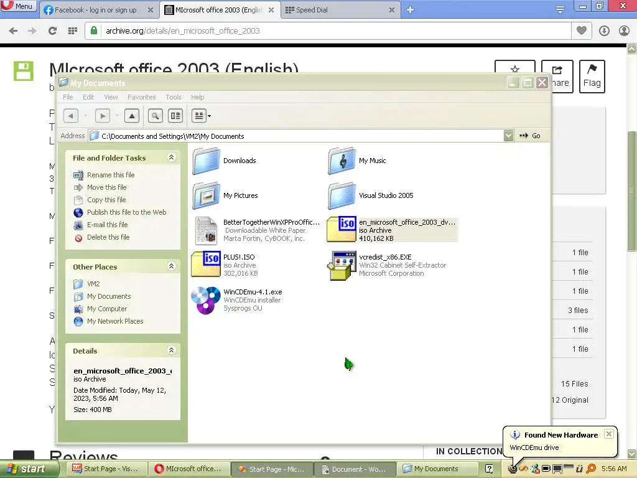Open the Search pane in Explorer

(x=155, y=116)
